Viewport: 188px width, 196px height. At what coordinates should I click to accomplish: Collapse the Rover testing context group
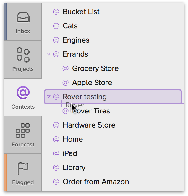point(49,97)
